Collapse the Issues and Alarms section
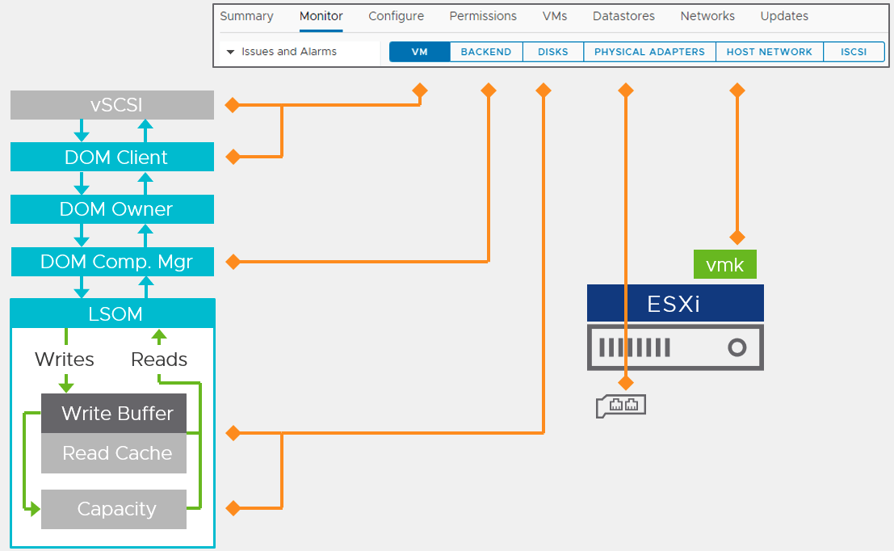The height and width of the screenshot is (551, 894). pos(232,50)
